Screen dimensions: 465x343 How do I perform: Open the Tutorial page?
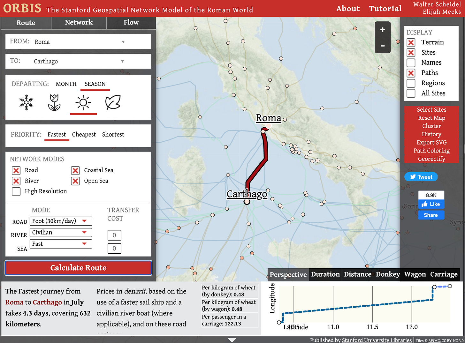[385, 9]
